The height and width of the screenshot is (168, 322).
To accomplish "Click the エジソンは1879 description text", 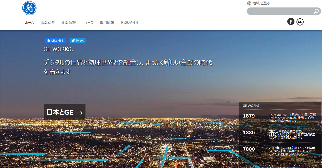I will point(292,118).
